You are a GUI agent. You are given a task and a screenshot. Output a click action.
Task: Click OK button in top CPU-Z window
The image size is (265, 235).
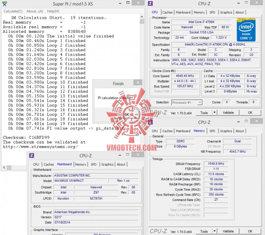pyautogui.click(x=250, y=113)
